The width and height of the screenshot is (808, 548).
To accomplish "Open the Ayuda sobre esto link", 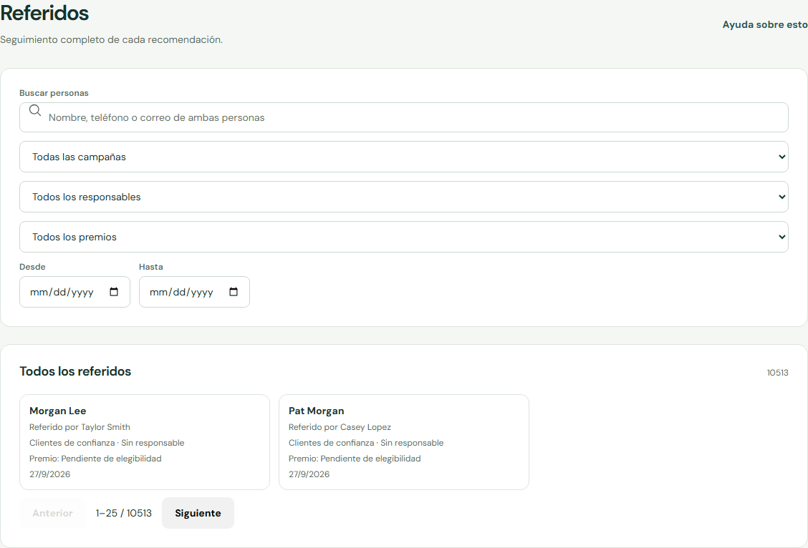I will (x=765, y=25).
